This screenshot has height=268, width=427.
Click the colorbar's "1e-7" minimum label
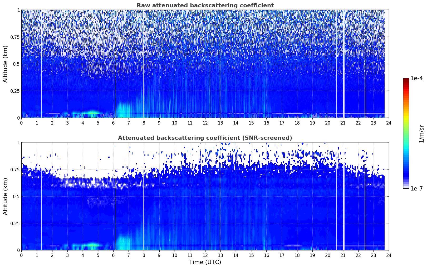(416, 188)
